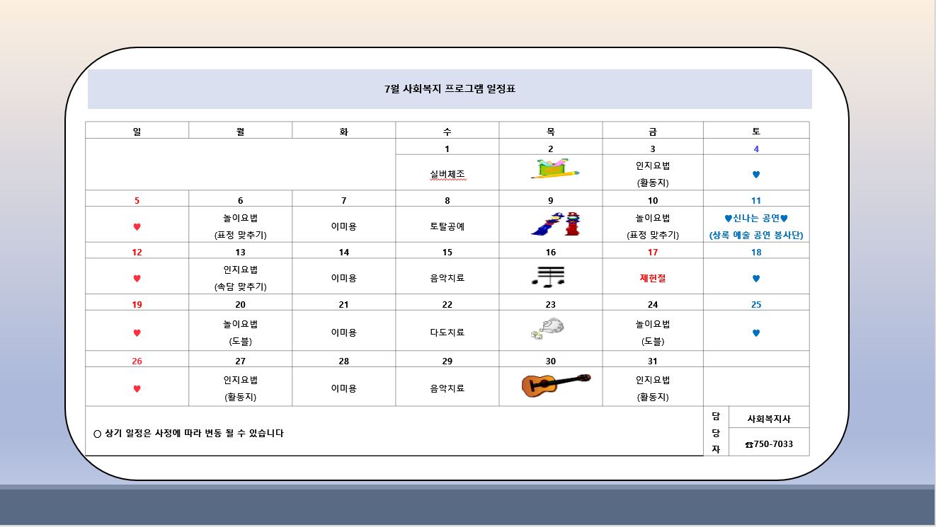
Task: Click the guitar clipart on day 30
Action: point(556,386)
